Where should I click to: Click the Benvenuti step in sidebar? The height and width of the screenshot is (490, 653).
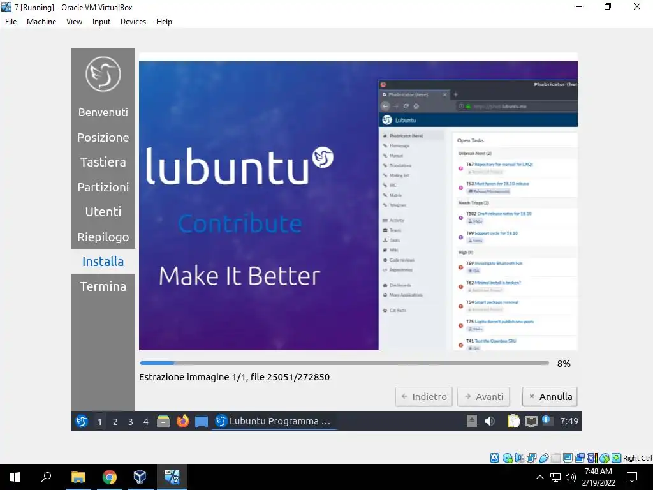103,112
